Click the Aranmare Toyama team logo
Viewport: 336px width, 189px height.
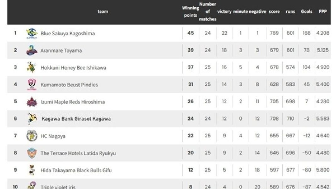[x=31, y=50]
